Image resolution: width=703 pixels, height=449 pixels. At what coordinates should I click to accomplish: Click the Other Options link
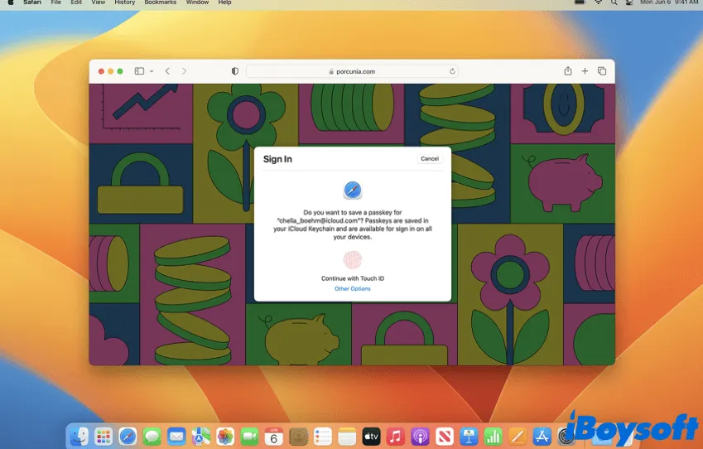[353, 289]
